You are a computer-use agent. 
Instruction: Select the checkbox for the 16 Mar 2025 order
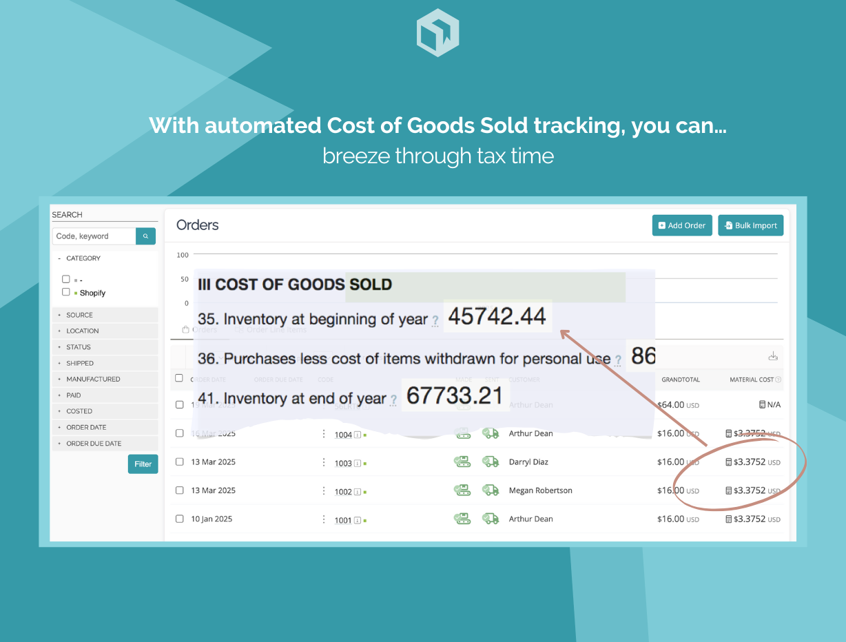[x=179, y=433]
